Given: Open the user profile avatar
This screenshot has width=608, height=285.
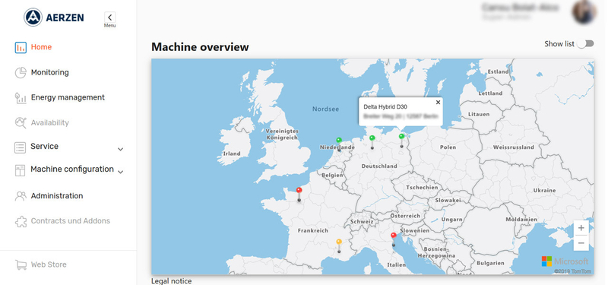Looking at the screenshot, I should pyautogui.click(x=584, y=11).
